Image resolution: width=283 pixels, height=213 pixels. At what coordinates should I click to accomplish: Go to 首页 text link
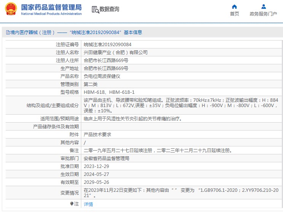tap(234, 14)
